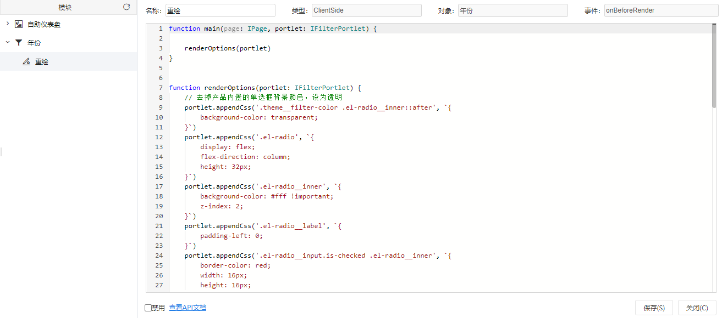Viewport: 722px width, 318px height.
Task: Click the 'border-color: red;' code line
Action: [235, 265]
